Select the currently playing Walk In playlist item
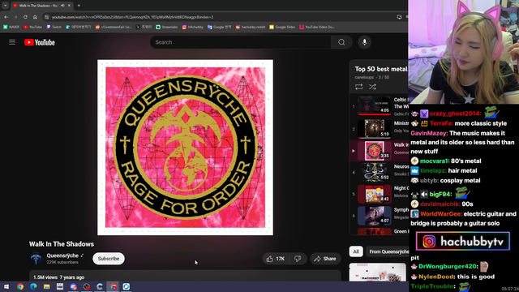The width and height of the screenshot is (519, 292). pos(380,151)
